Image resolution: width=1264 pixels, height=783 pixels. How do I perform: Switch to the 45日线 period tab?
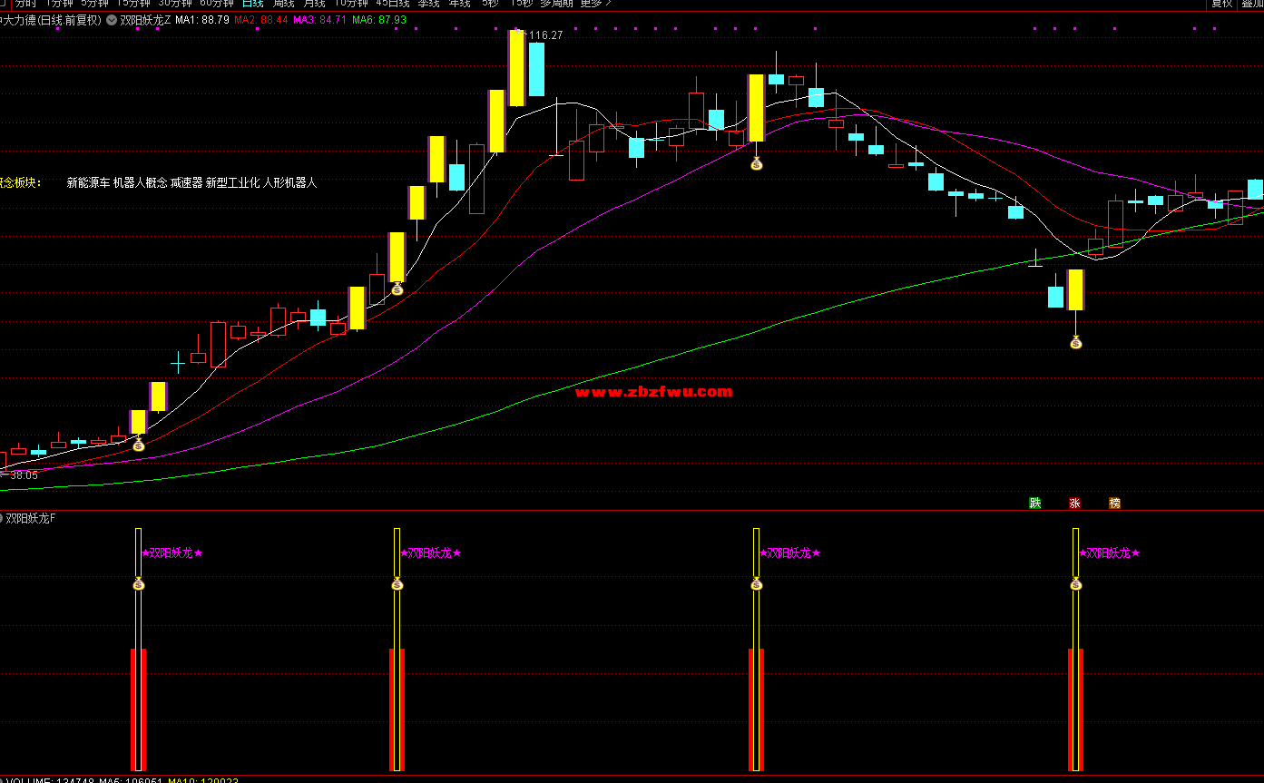393,4
